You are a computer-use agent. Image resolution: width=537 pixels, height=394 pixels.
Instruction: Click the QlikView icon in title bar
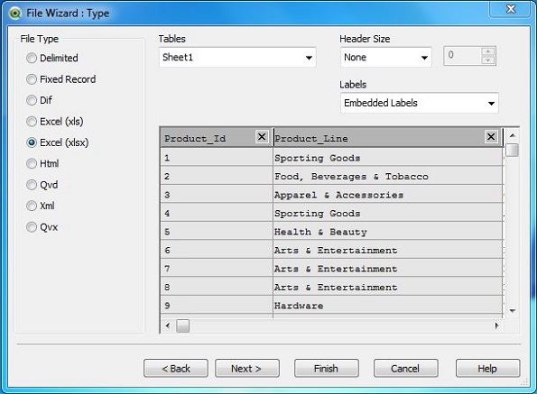click(x=15, y=14)
